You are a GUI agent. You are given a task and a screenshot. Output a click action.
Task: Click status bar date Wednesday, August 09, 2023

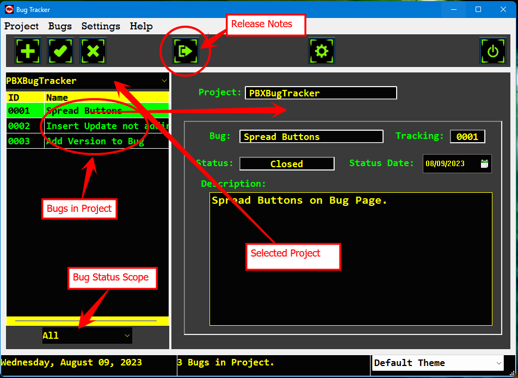point(71,362)
